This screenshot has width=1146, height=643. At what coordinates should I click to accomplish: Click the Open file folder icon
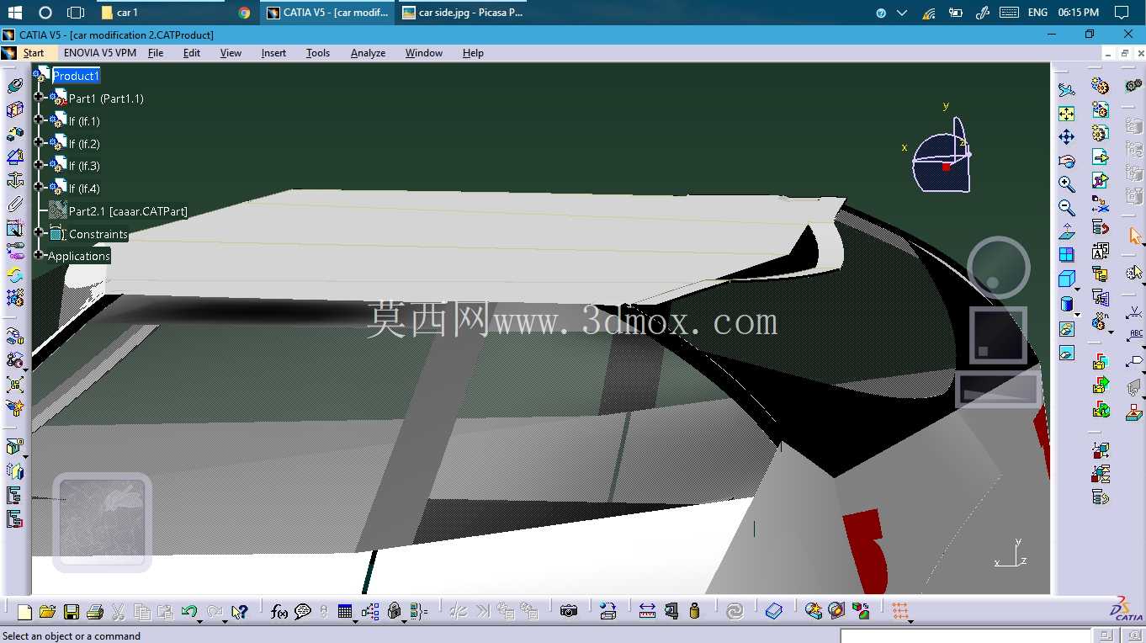pos(47,612)
